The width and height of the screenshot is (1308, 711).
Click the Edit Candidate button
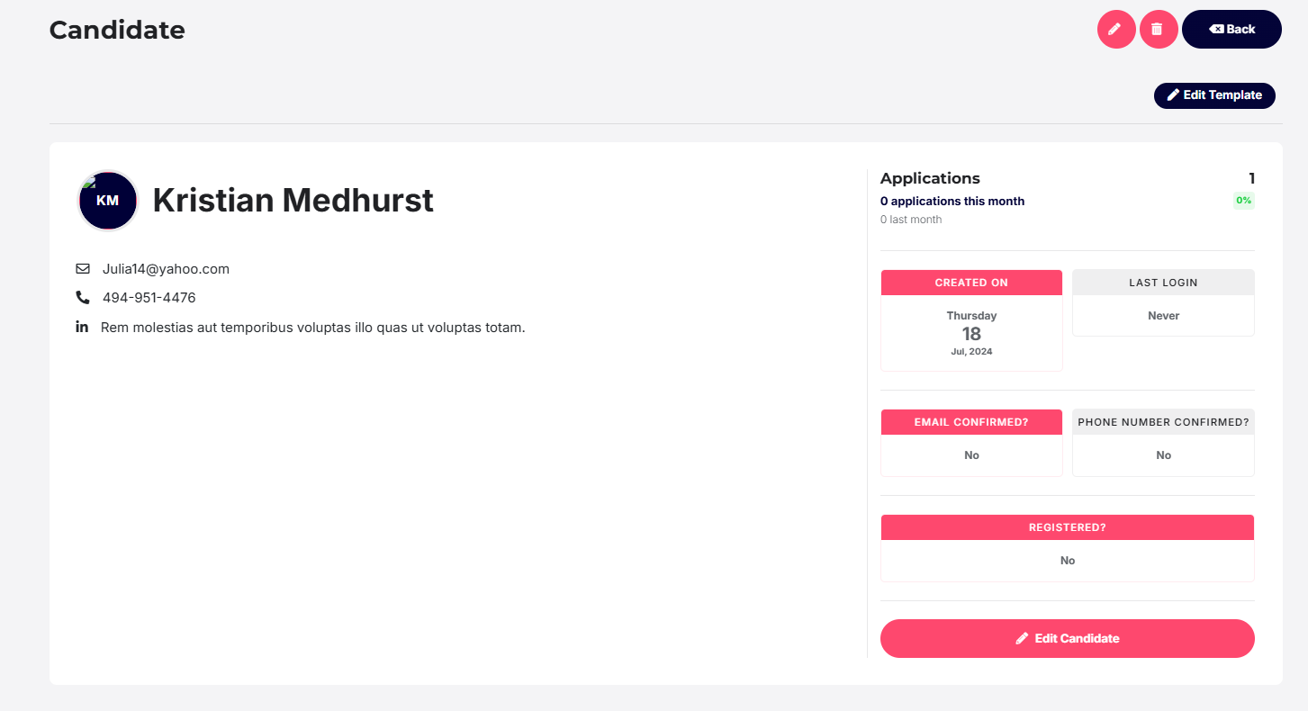(x=1067, y=638)
